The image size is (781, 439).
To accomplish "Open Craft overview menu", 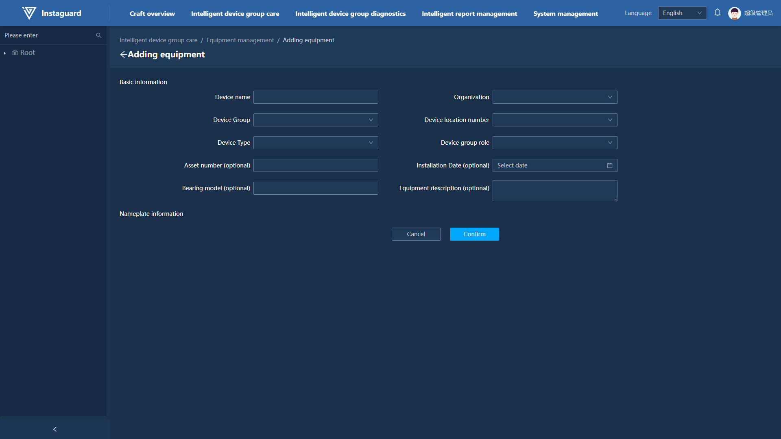I will [152, 13].
